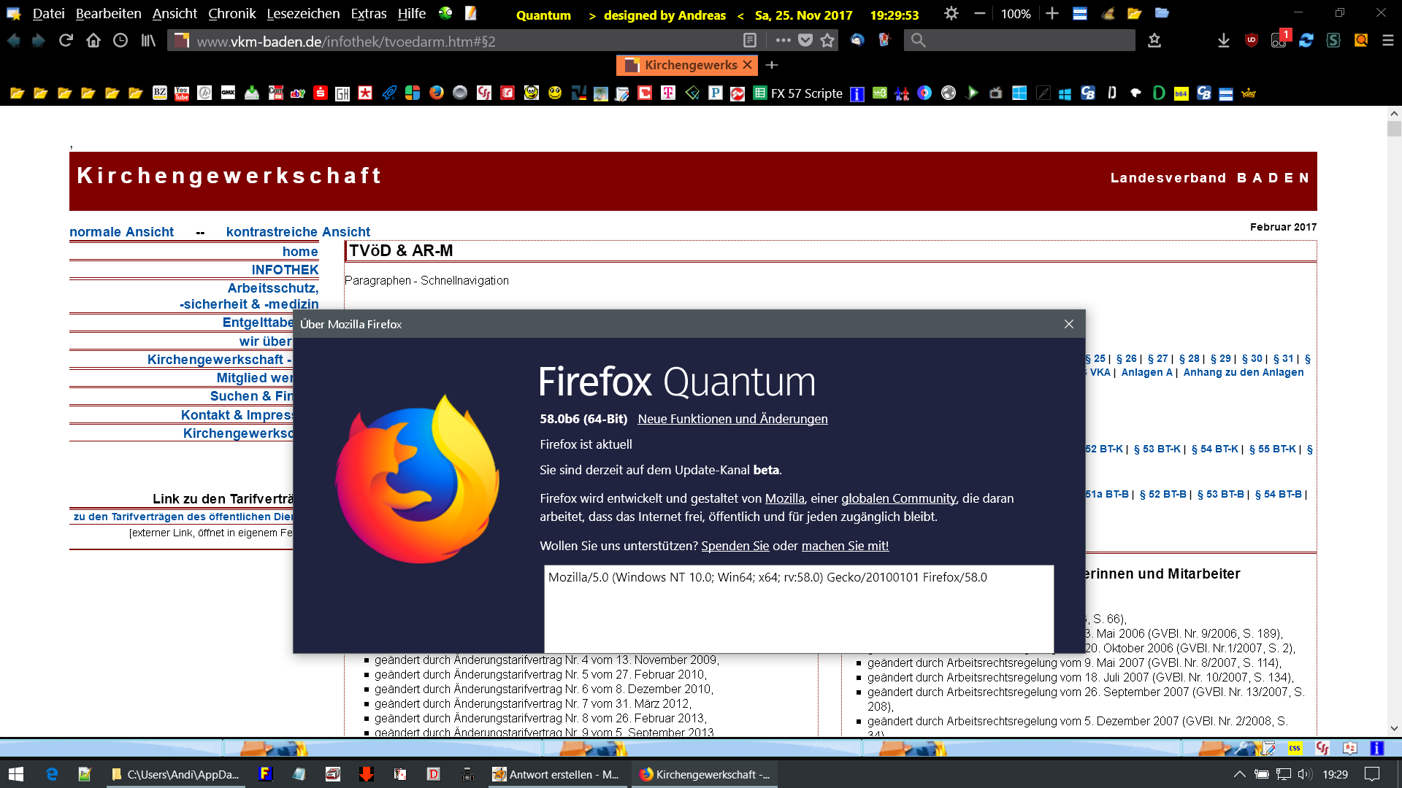
Task: Go to the Firefox home page
Action: click(x=93, y=41)
